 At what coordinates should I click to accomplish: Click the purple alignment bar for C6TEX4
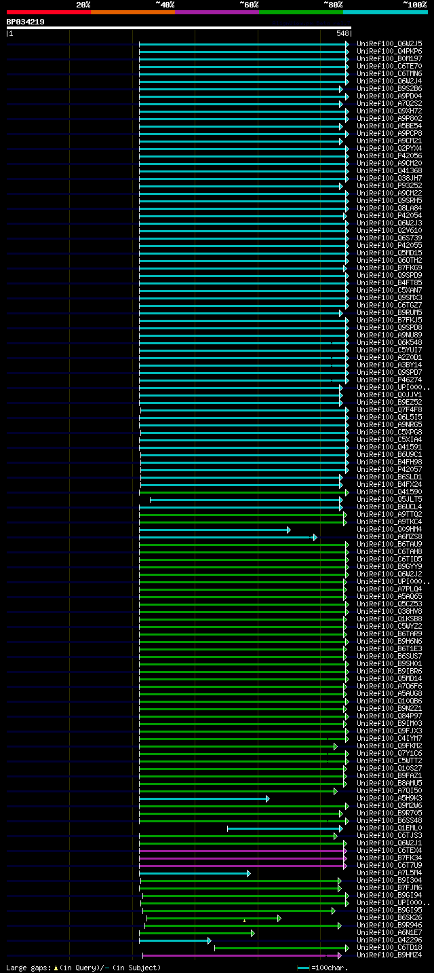click(243, 851)
